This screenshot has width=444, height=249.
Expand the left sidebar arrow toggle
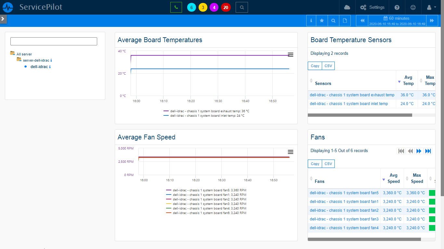click(x=3, y=19)
